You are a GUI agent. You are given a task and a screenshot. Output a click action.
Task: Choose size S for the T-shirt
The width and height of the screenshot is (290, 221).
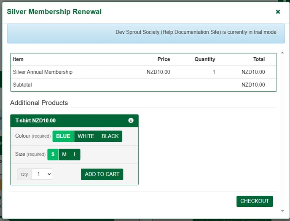click(53, 154)
